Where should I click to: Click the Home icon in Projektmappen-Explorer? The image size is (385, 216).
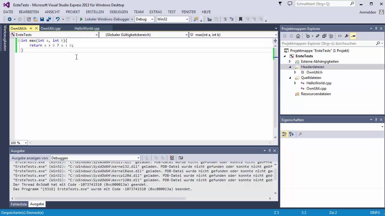click(298, 36)
